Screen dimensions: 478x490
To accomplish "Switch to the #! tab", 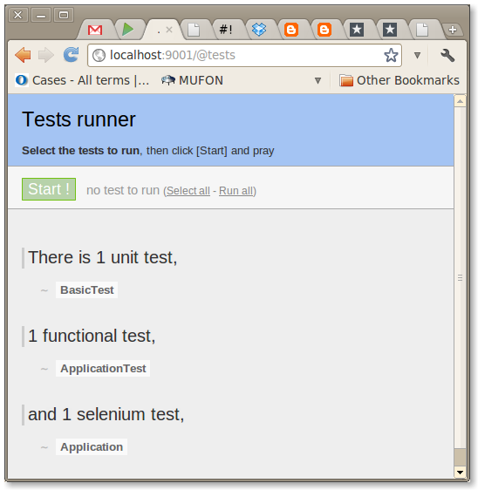I will pos(226,30).
